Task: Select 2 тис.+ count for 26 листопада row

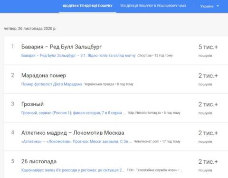Action: pyautogui.click(x=208, y=162)
